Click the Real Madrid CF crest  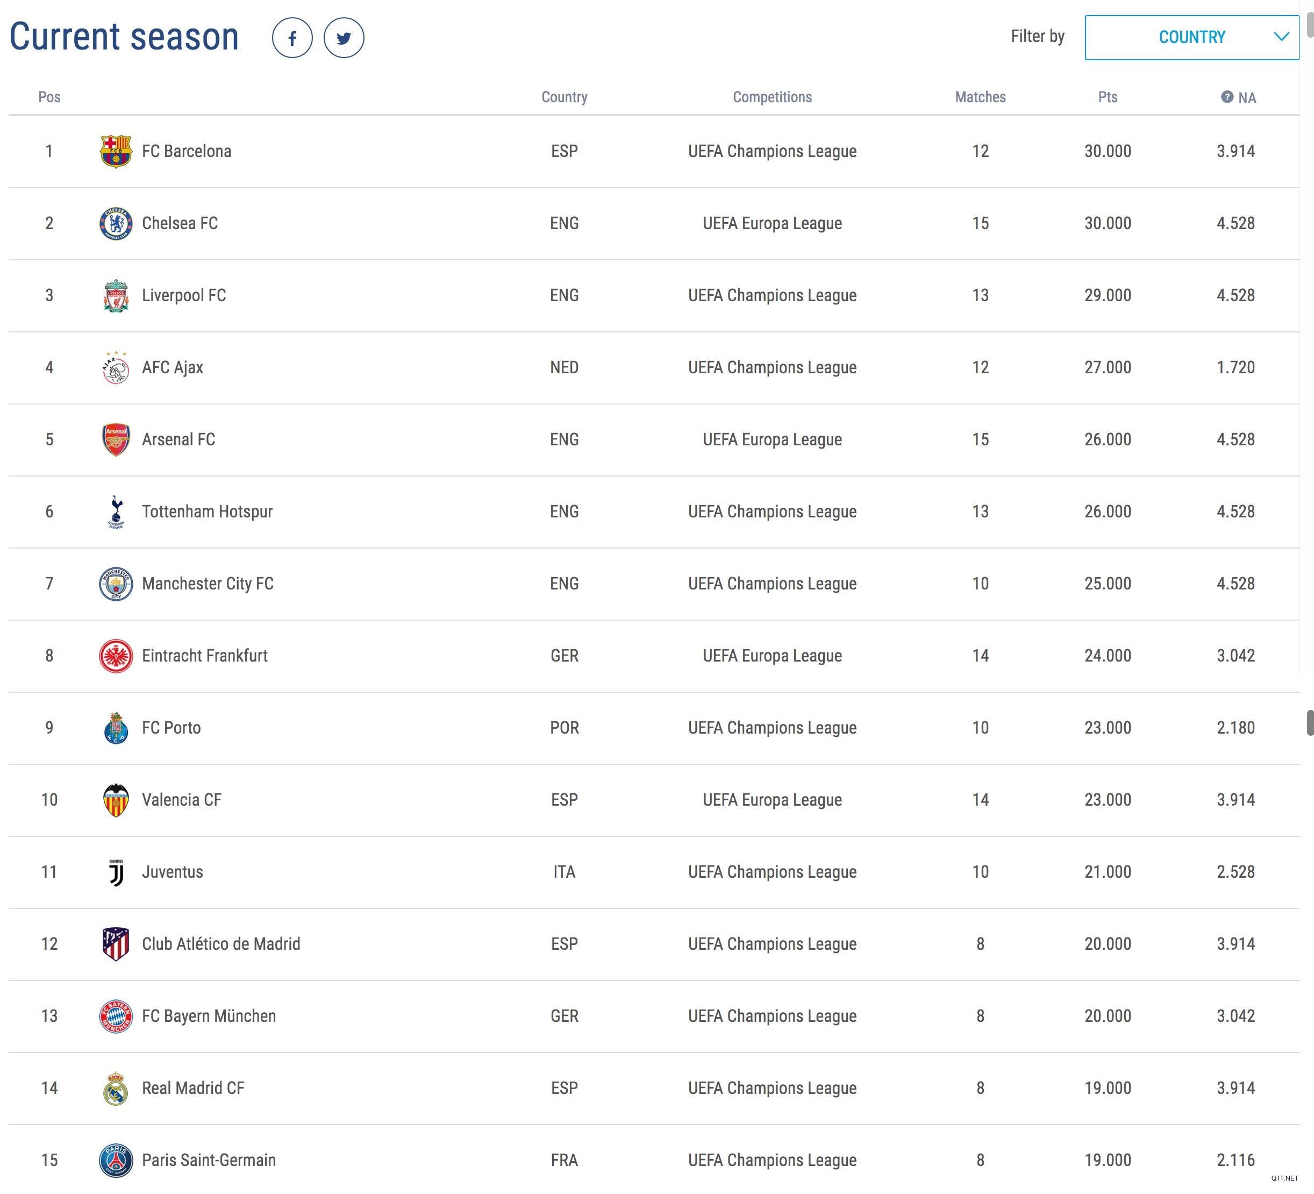pyautogui.click(x=116, y=1089)
